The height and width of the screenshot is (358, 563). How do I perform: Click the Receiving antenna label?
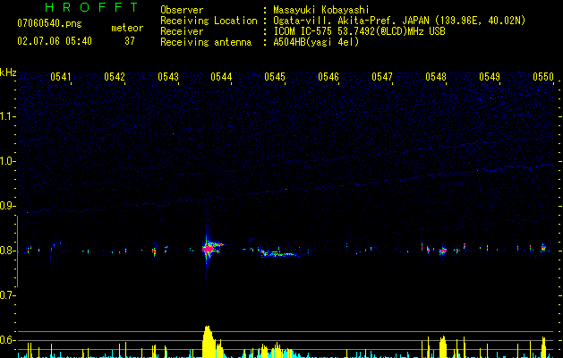point(206,42)
